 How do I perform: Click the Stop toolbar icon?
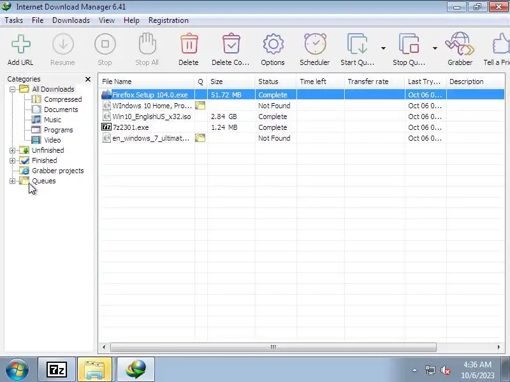[x=105, y=44]
